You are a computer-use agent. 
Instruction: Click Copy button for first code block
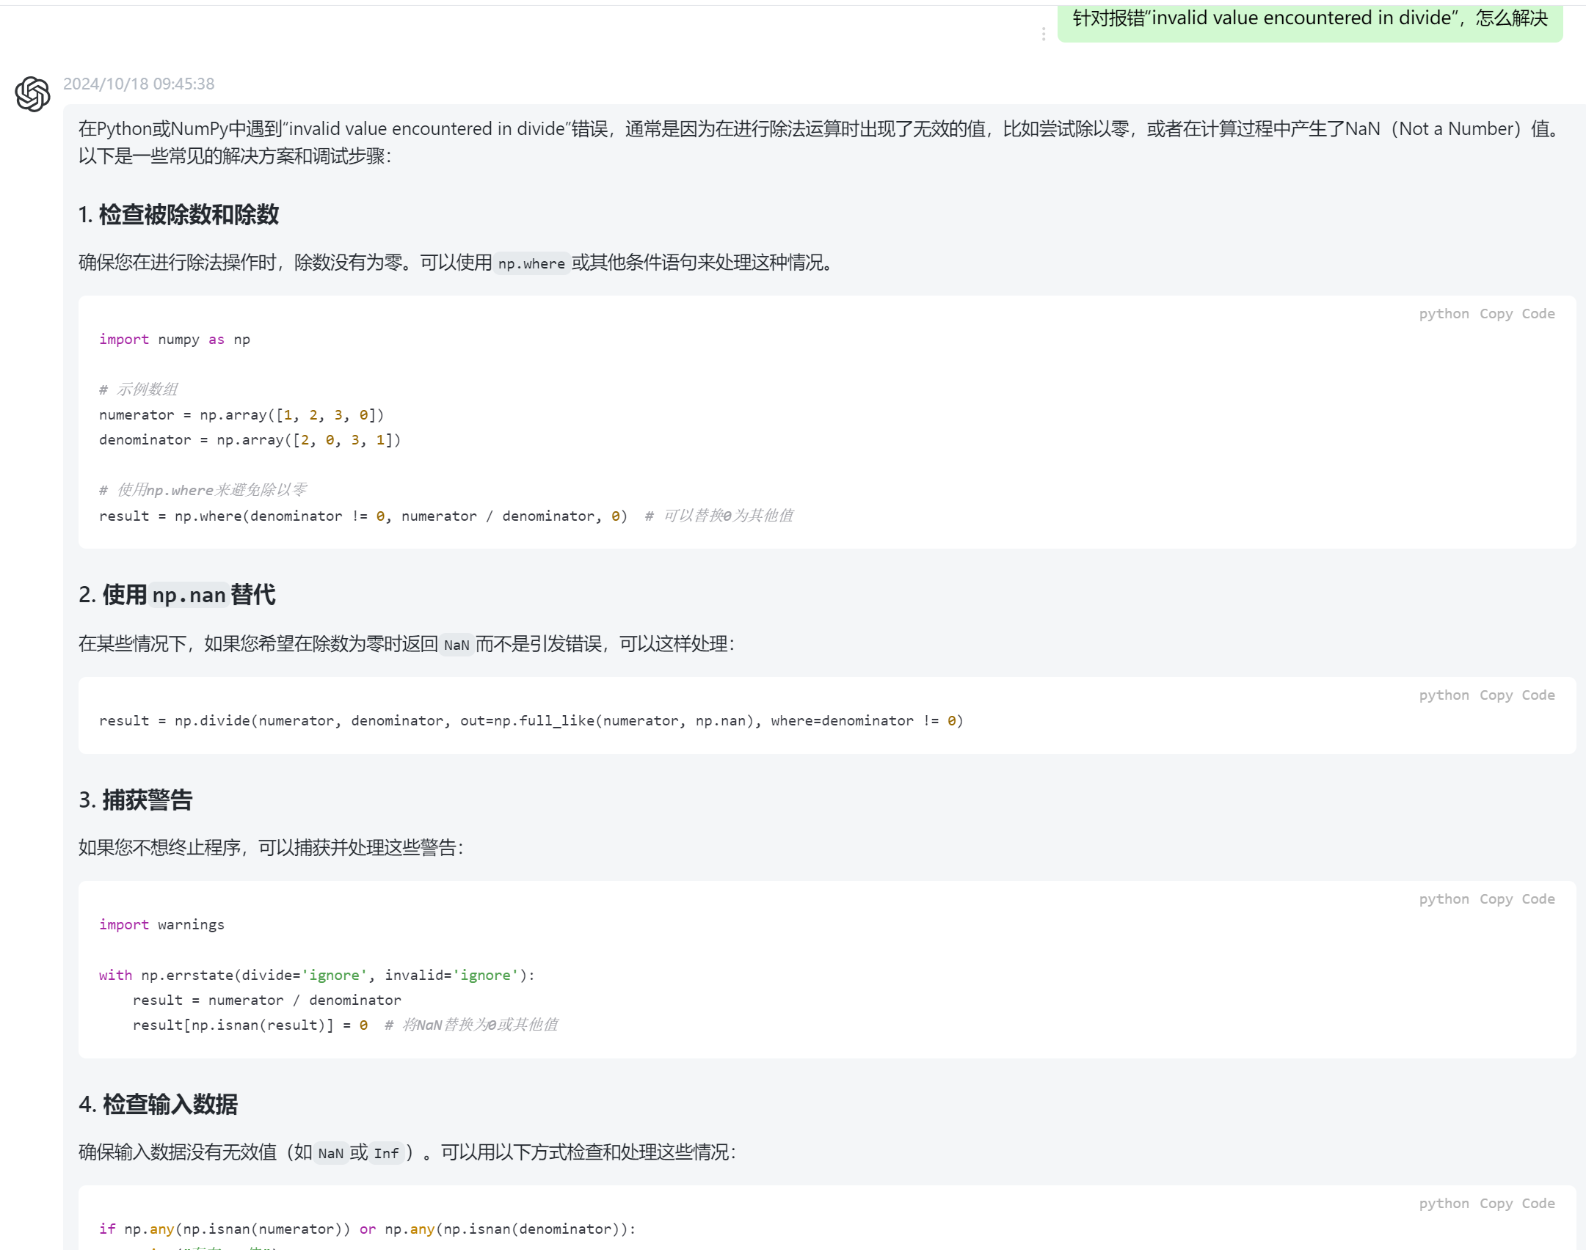pos(1496,312)
